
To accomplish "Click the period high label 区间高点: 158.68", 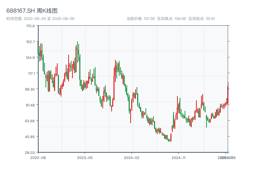I will click(172, 19).
